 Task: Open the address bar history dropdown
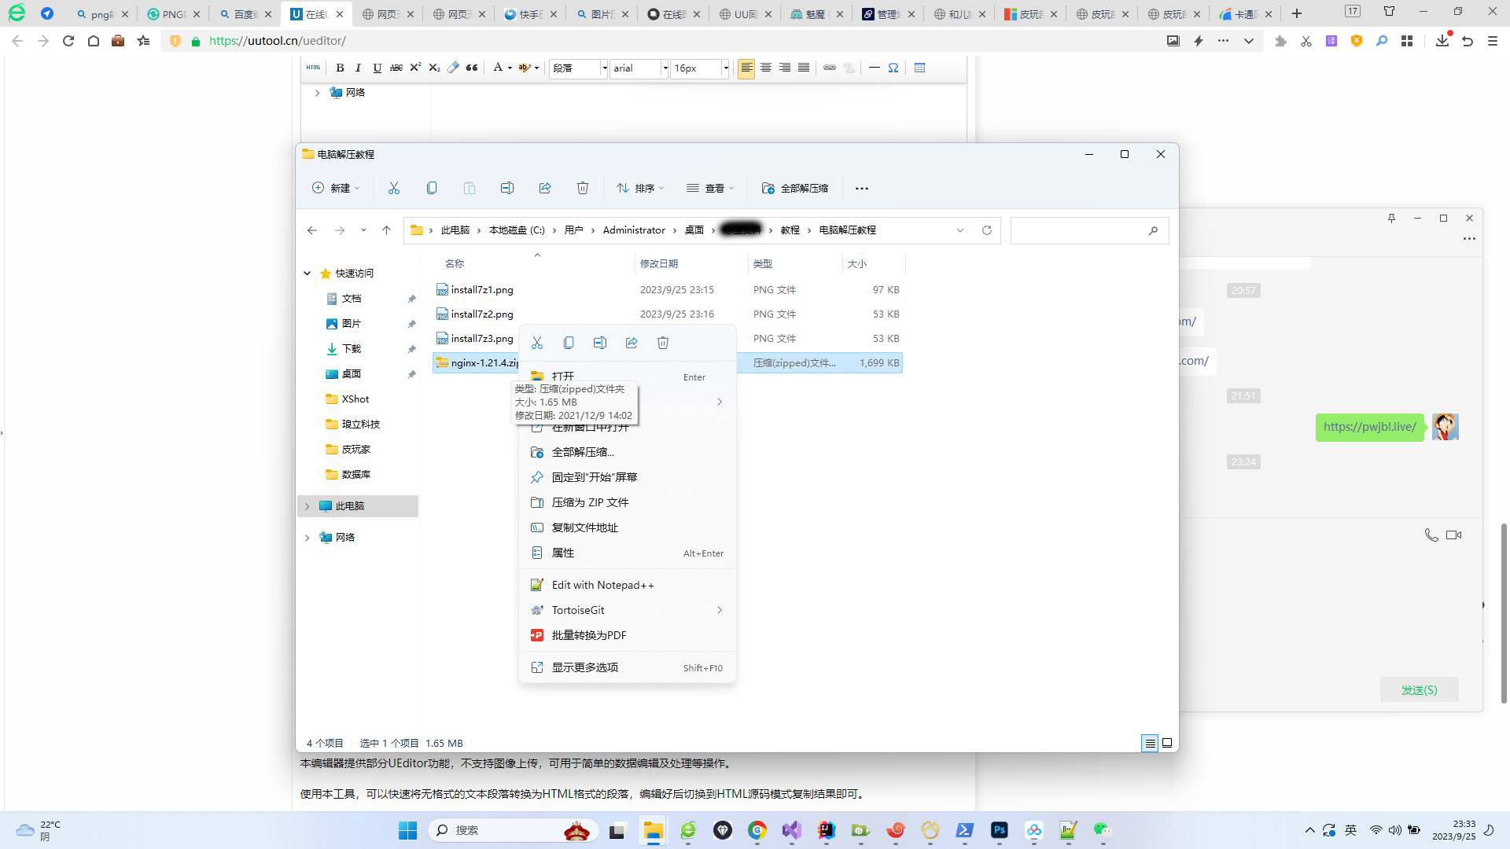click(x=959, y=230)
